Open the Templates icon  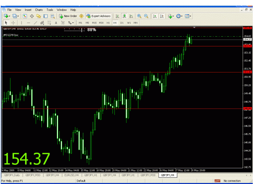[187, 16]
